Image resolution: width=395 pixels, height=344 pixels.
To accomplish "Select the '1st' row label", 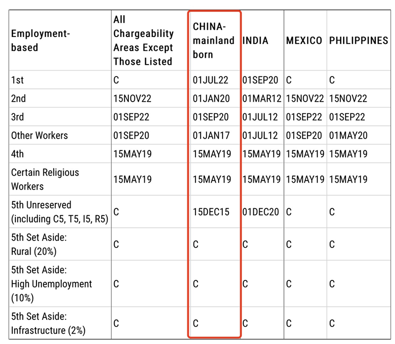I will [17, 80].
